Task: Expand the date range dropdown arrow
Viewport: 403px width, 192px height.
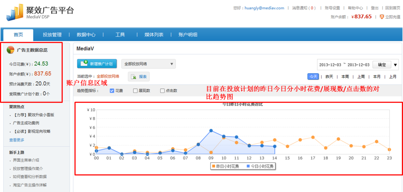Action: (395, 65)
